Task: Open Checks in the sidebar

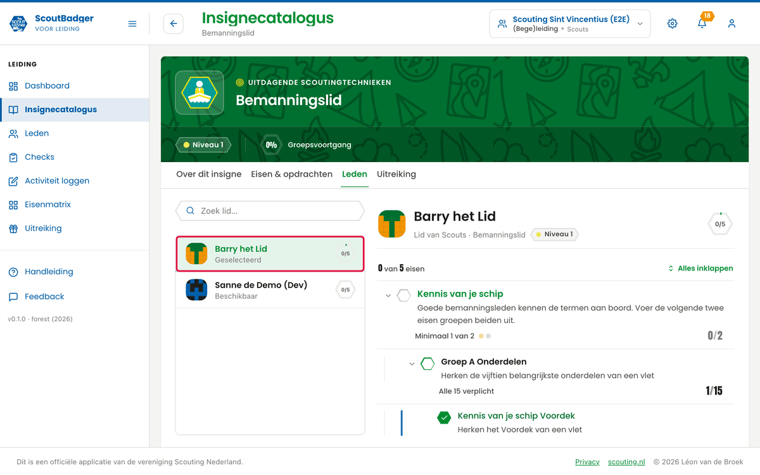Action: point(75,157)
